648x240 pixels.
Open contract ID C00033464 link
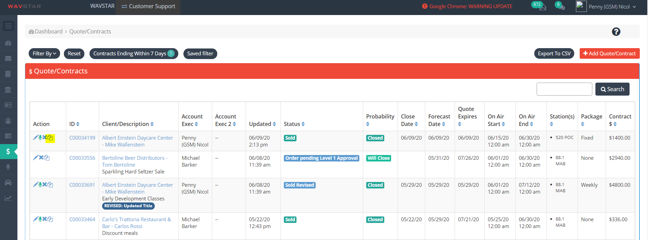coord(82,220)
